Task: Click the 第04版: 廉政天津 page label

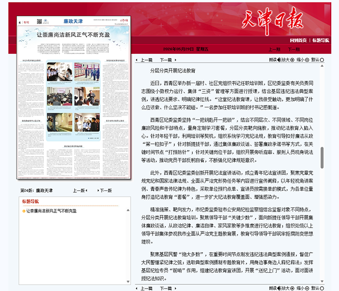Action: (x=36, y=190)
